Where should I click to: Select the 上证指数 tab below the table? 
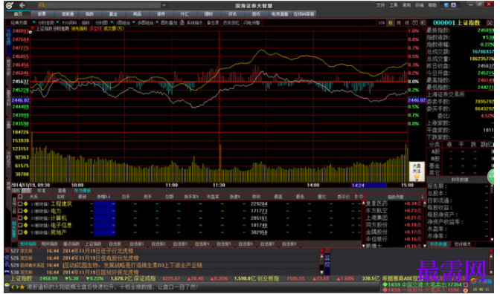tap(93, 244)
